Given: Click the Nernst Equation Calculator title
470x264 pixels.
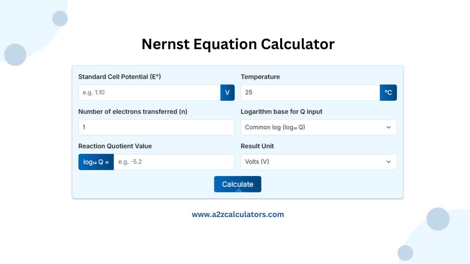Looking at the screenshot, I should pyautogui.click(x=238, y=44).
